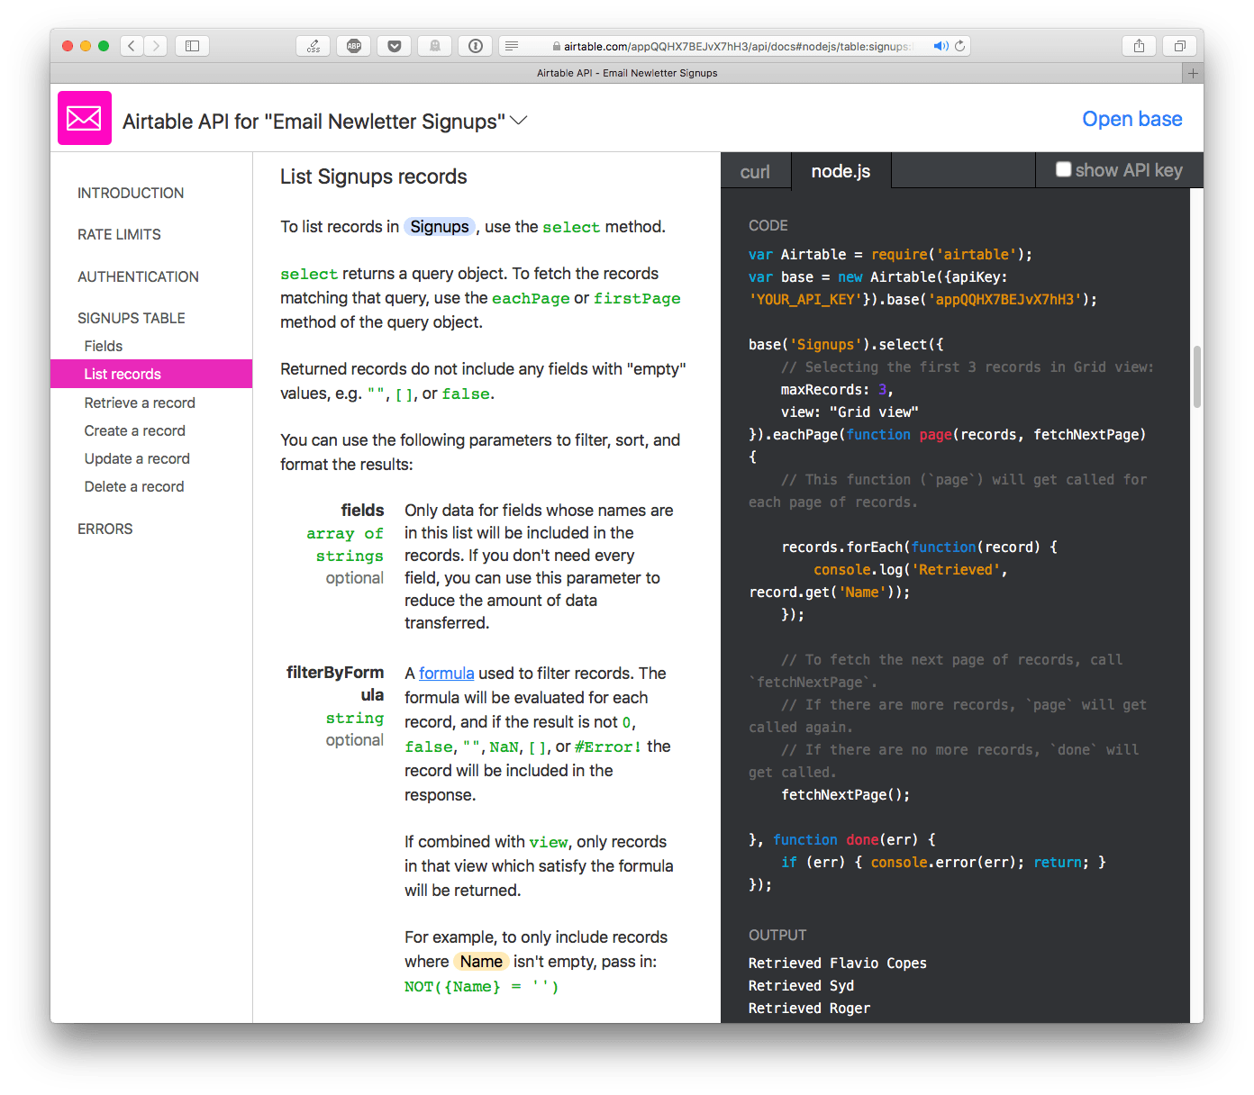Click the eachPage method name in text

point(531,298)
